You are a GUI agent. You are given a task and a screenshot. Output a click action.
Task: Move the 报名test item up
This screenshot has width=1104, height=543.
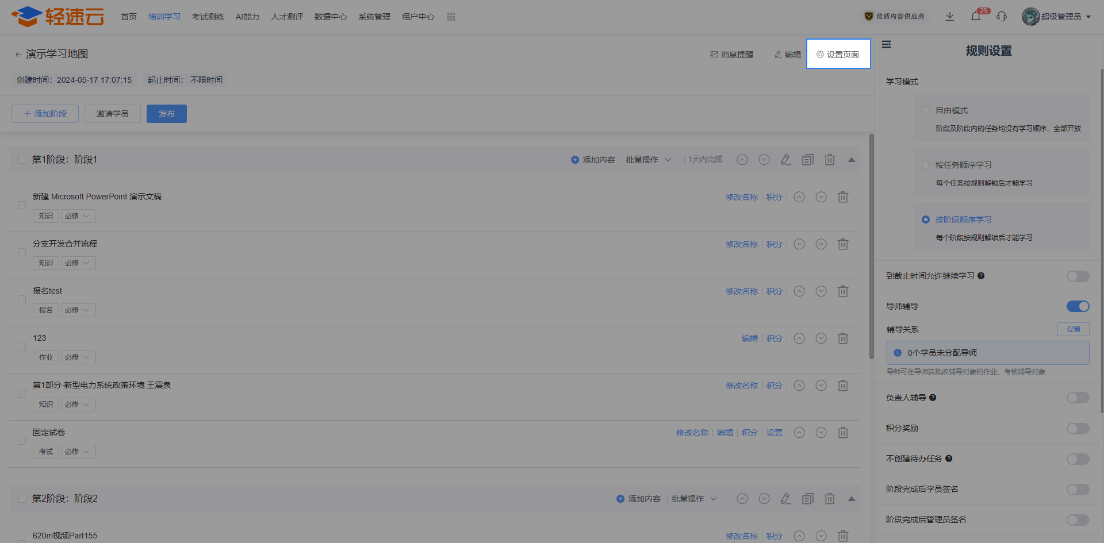[x=799, y=291]
